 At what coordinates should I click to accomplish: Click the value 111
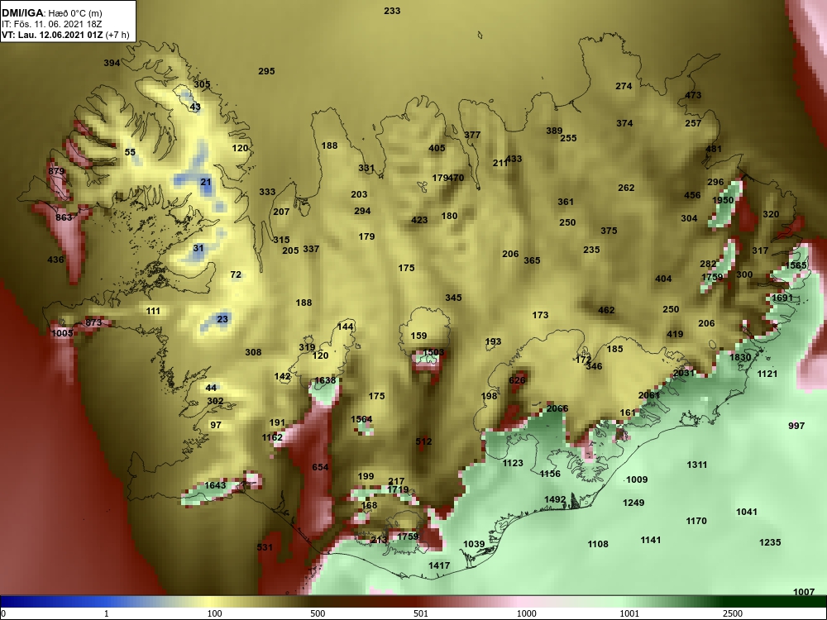tap(153, 311)
